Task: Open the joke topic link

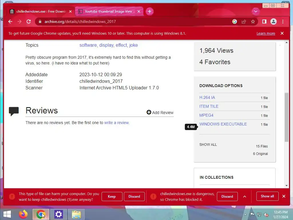Action: click(133, 45)
